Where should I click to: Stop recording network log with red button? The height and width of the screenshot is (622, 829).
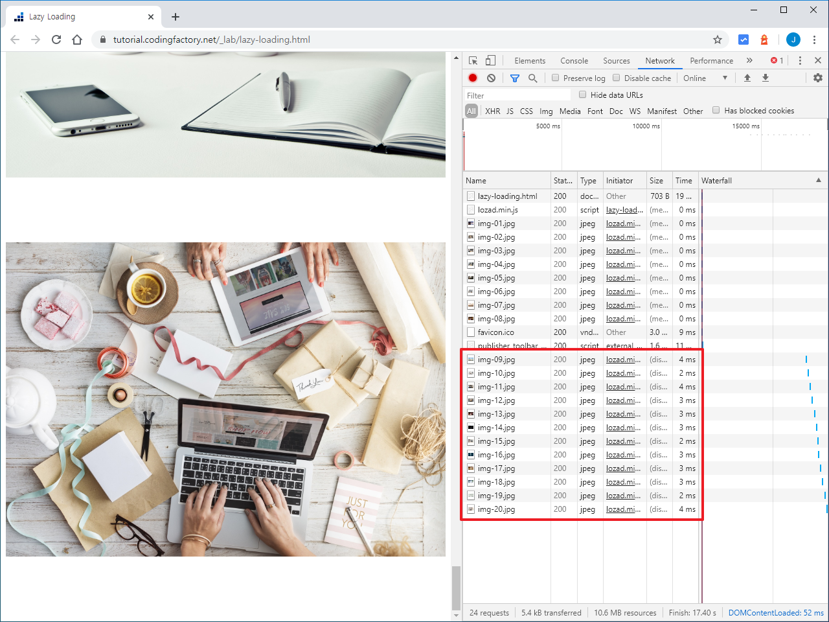pyautogui.click(x=473, y=78)
